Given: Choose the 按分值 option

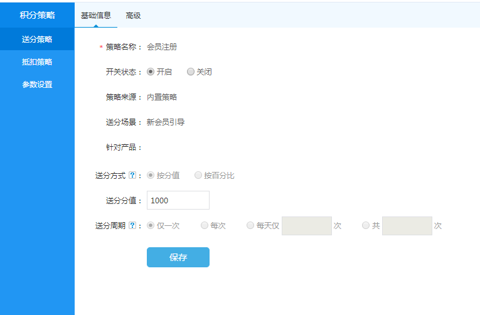Looking at the screenshot, I should [x=151, y=176].
